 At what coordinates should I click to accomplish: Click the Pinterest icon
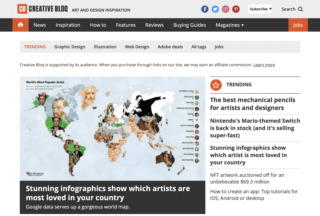pos(236,9)
